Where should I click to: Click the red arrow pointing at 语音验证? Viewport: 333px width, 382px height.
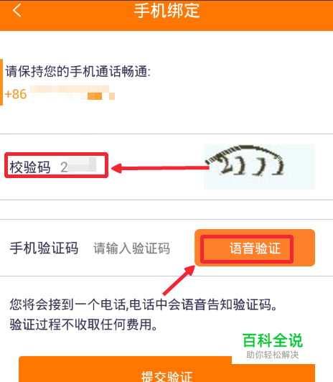tap(179, 280)
